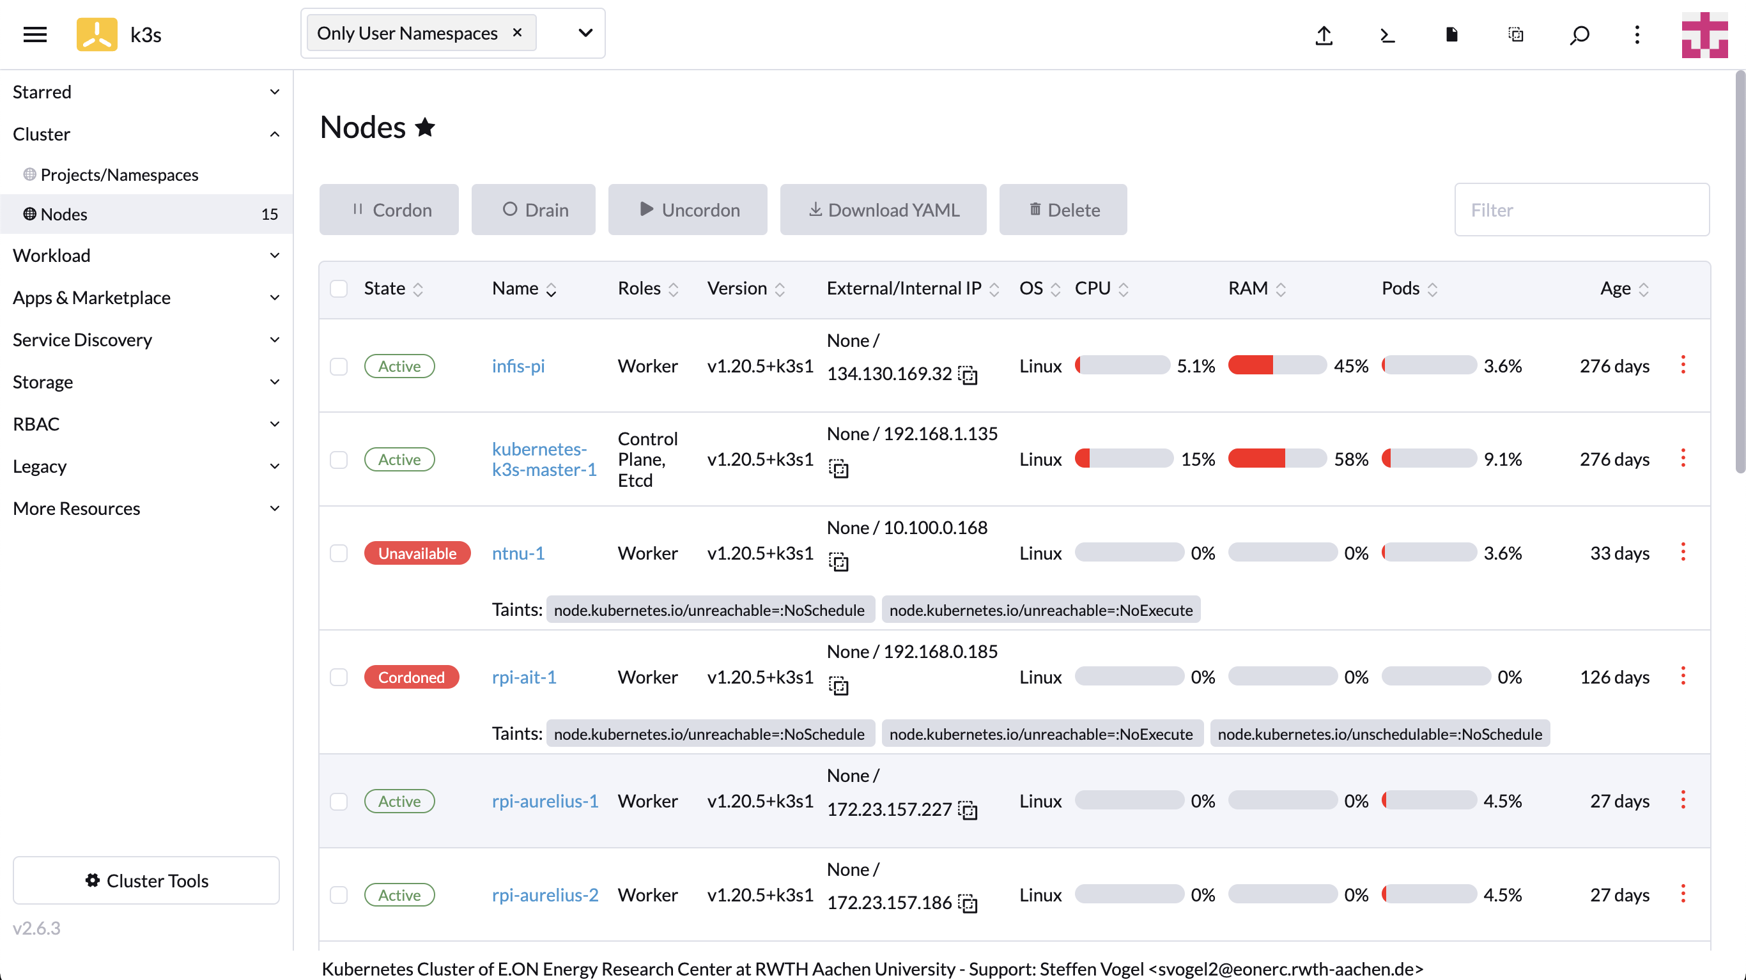Open row actions menu for kubernetes-k3s-master-1
The height and width of the screenshot is (980, 1746).
1683,458
